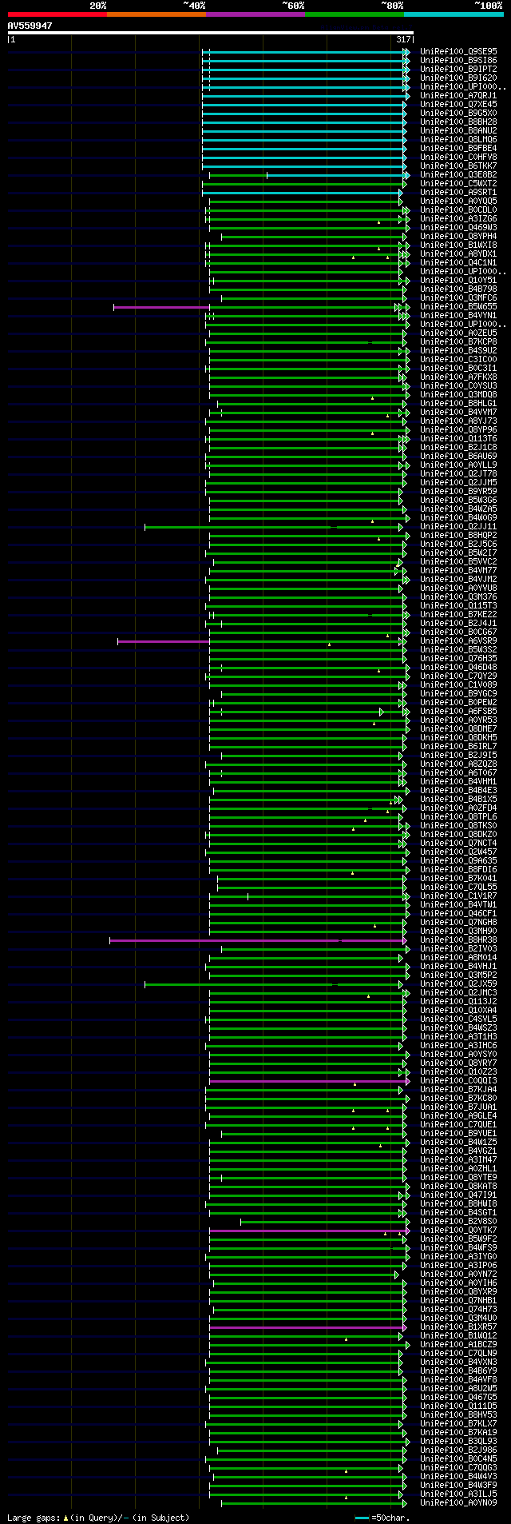Select hit label UniRef100_Q3M376
Image resolution: width=511 pixels, height=1524 pixels.
click(x=458, y=596)
